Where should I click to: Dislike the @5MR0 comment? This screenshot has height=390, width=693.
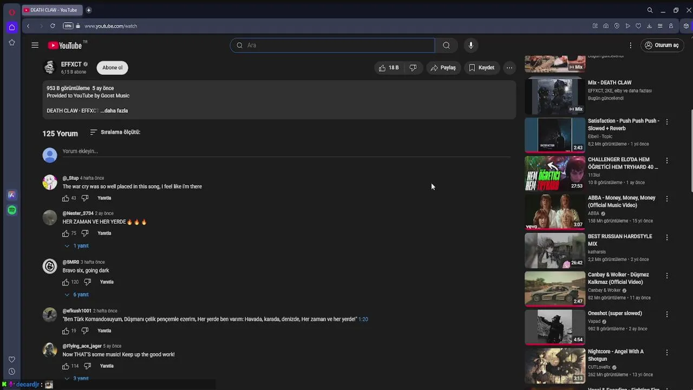click(x=88, y=282)
